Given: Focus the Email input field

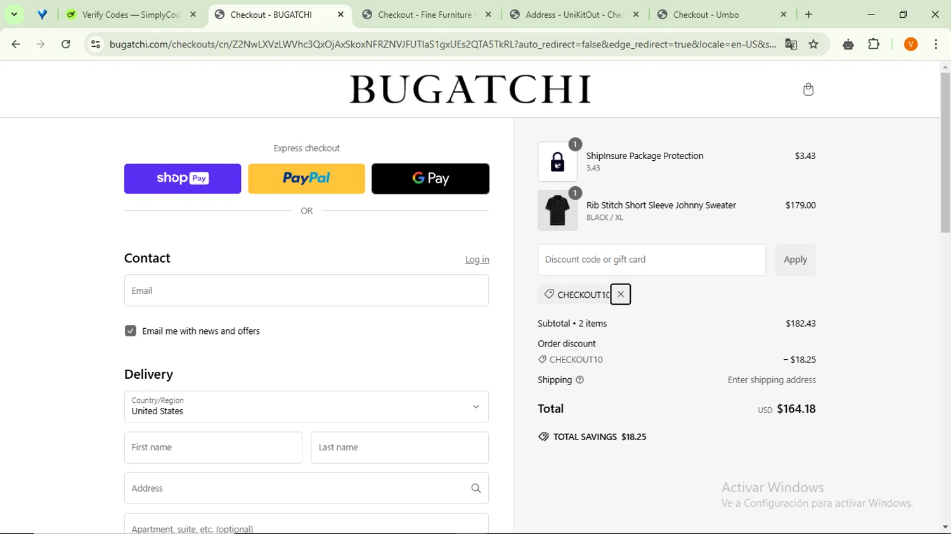Looking at the screenshot, I should [306, 291].
